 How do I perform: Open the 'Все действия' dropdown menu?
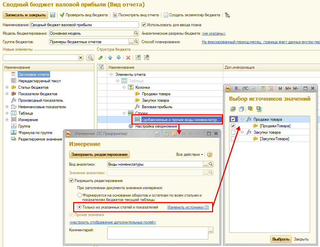pos(190,154)
